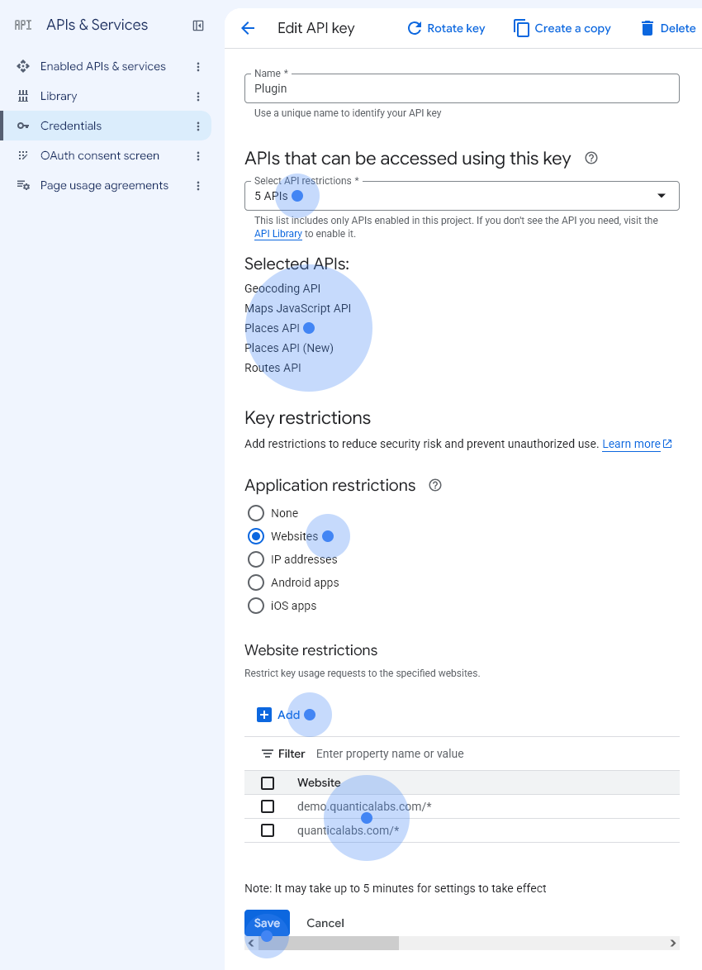Select the None application restriction
Screen dimensions: 702x970
[256, 513]
